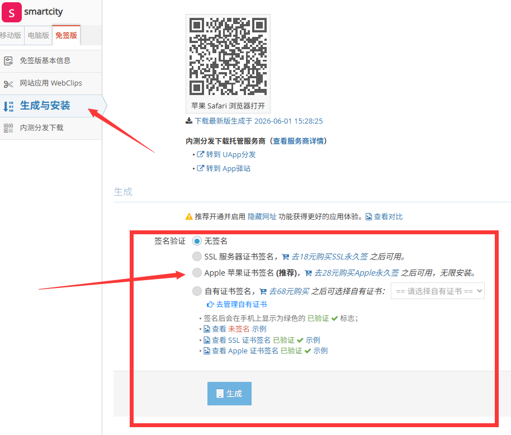View Apple 证书签名 已验证 示例 link
Image resolution: width=511 pixels, height=435 pixels.
(270, 351)
